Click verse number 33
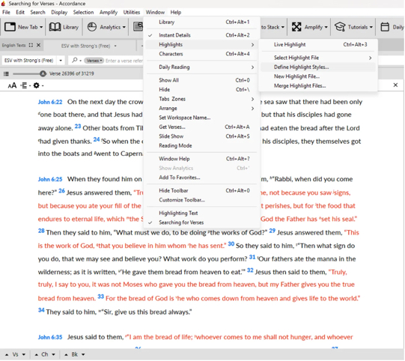The image size is (405, 361). pos(100,297)
